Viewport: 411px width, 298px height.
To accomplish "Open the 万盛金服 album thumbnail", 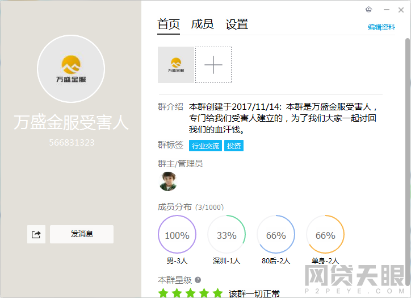I will [x=176, y=65].
